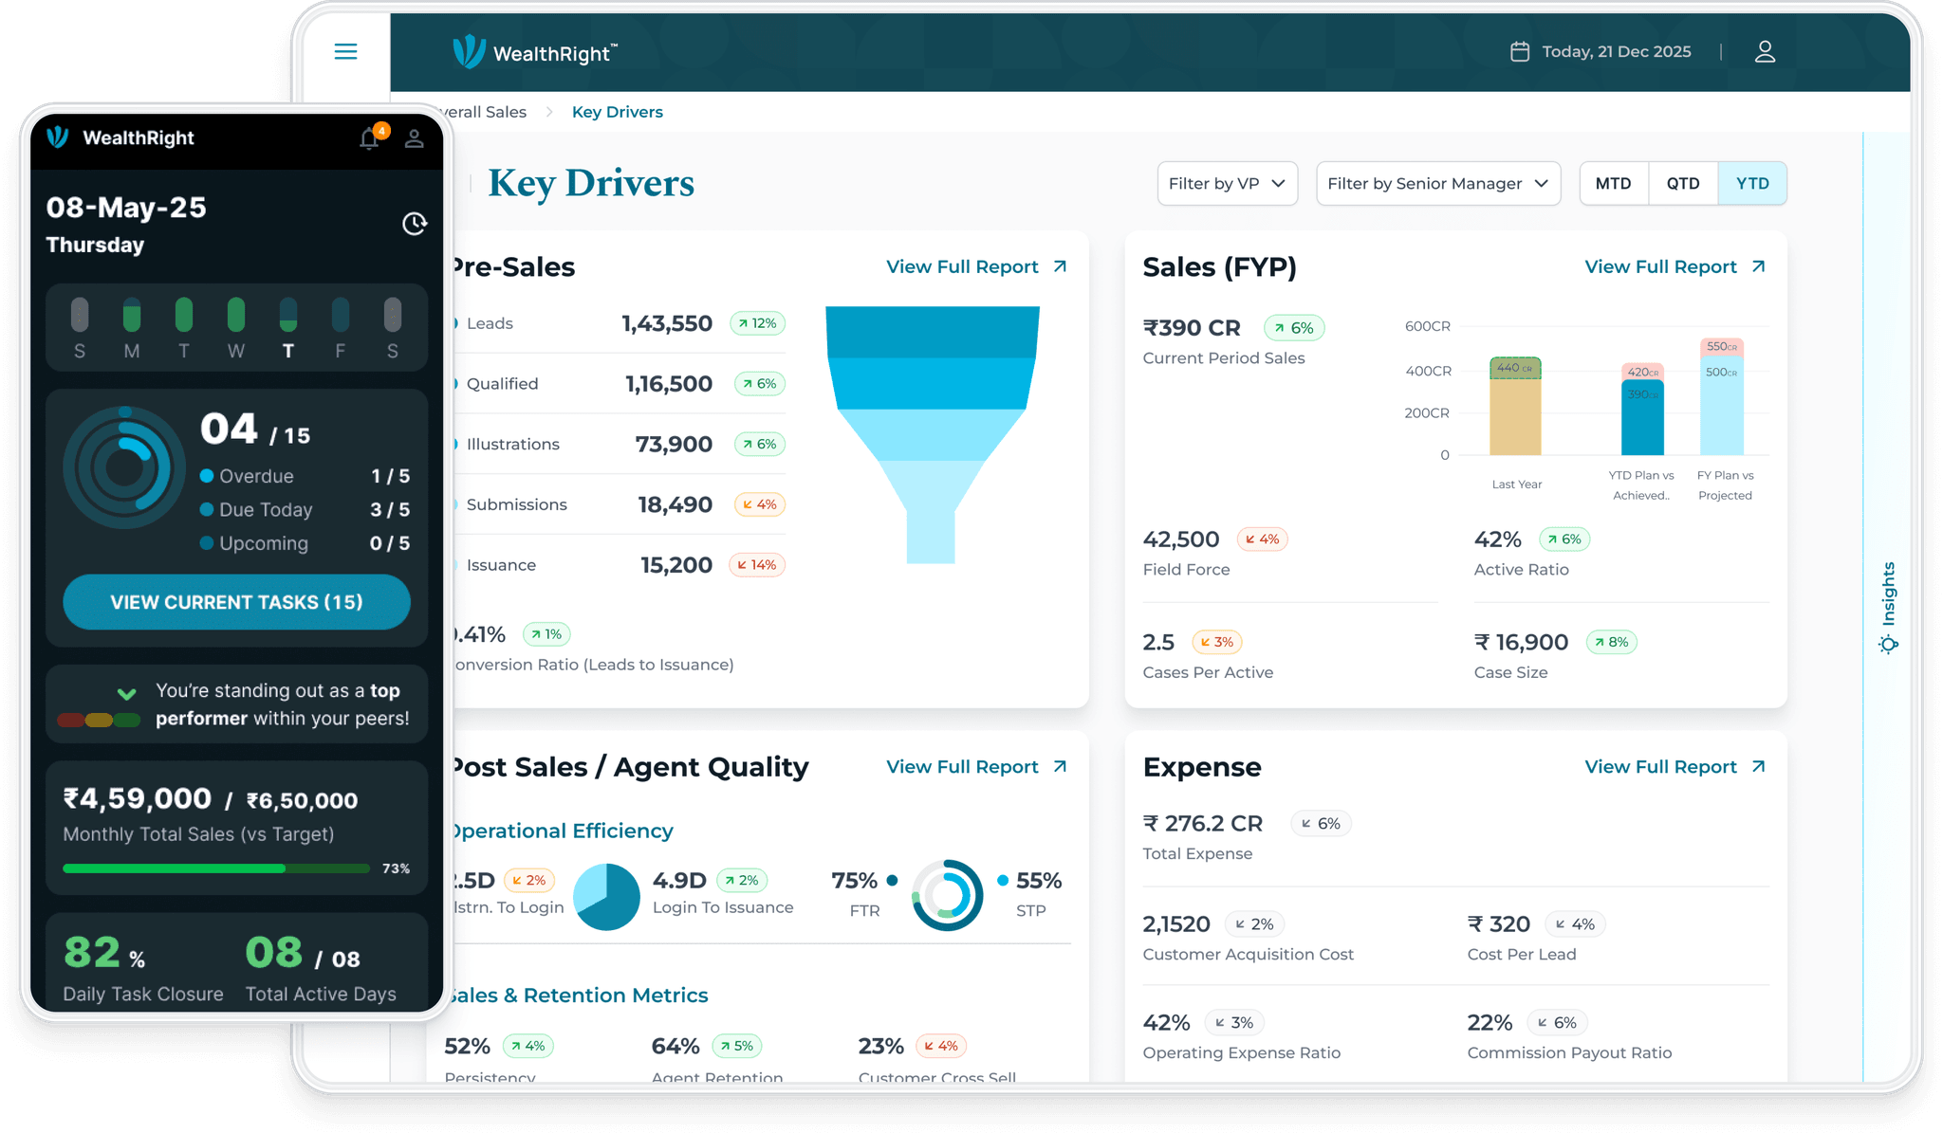Open Post Sales / Agent Quality View Full Report
This screenshot has height=1133, width=1943.
click(x=977, y=766)
